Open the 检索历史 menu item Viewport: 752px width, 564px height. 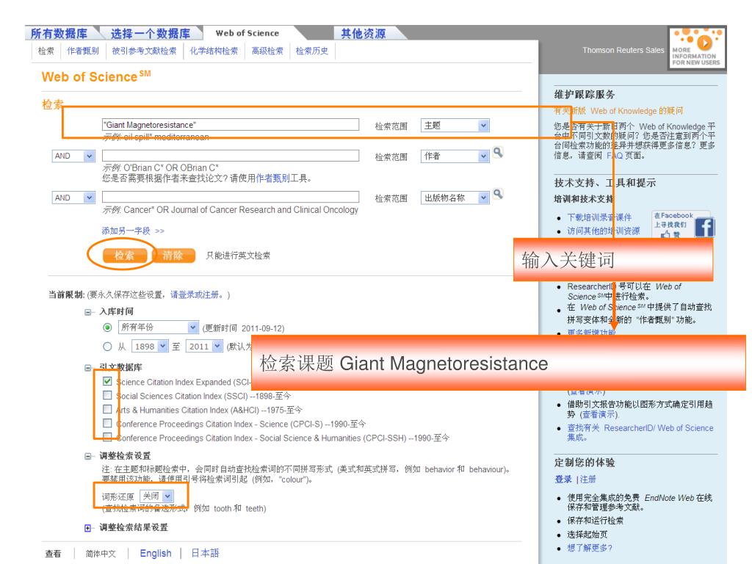click(x=311, y=51)
